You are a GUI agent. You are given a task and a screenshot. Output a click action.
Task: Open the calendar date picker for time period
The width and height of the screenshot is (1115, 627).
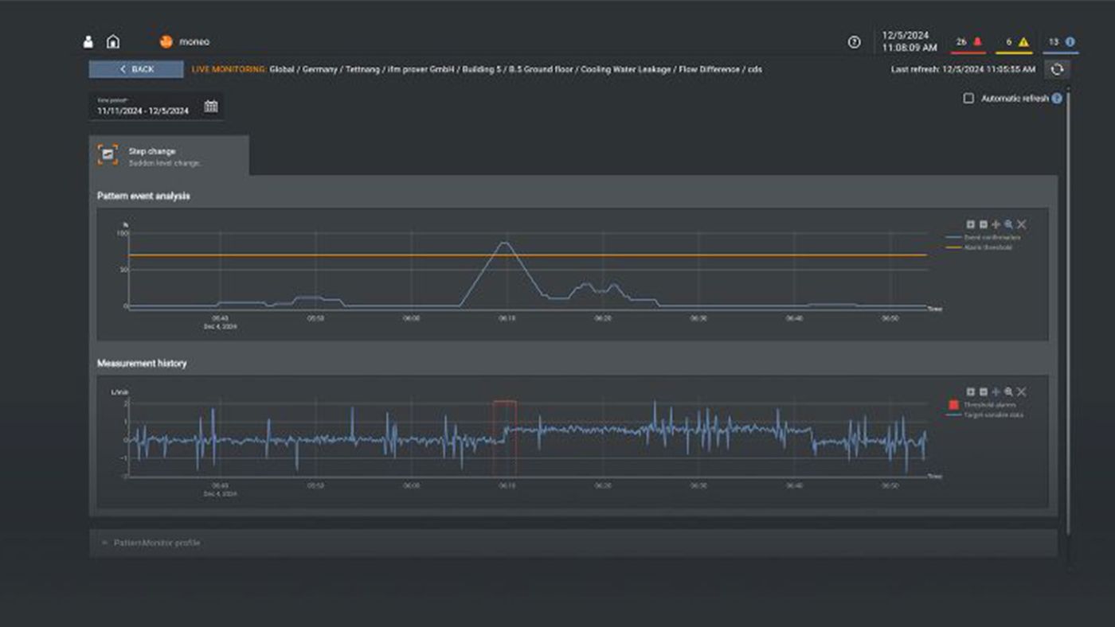point(211,104)
